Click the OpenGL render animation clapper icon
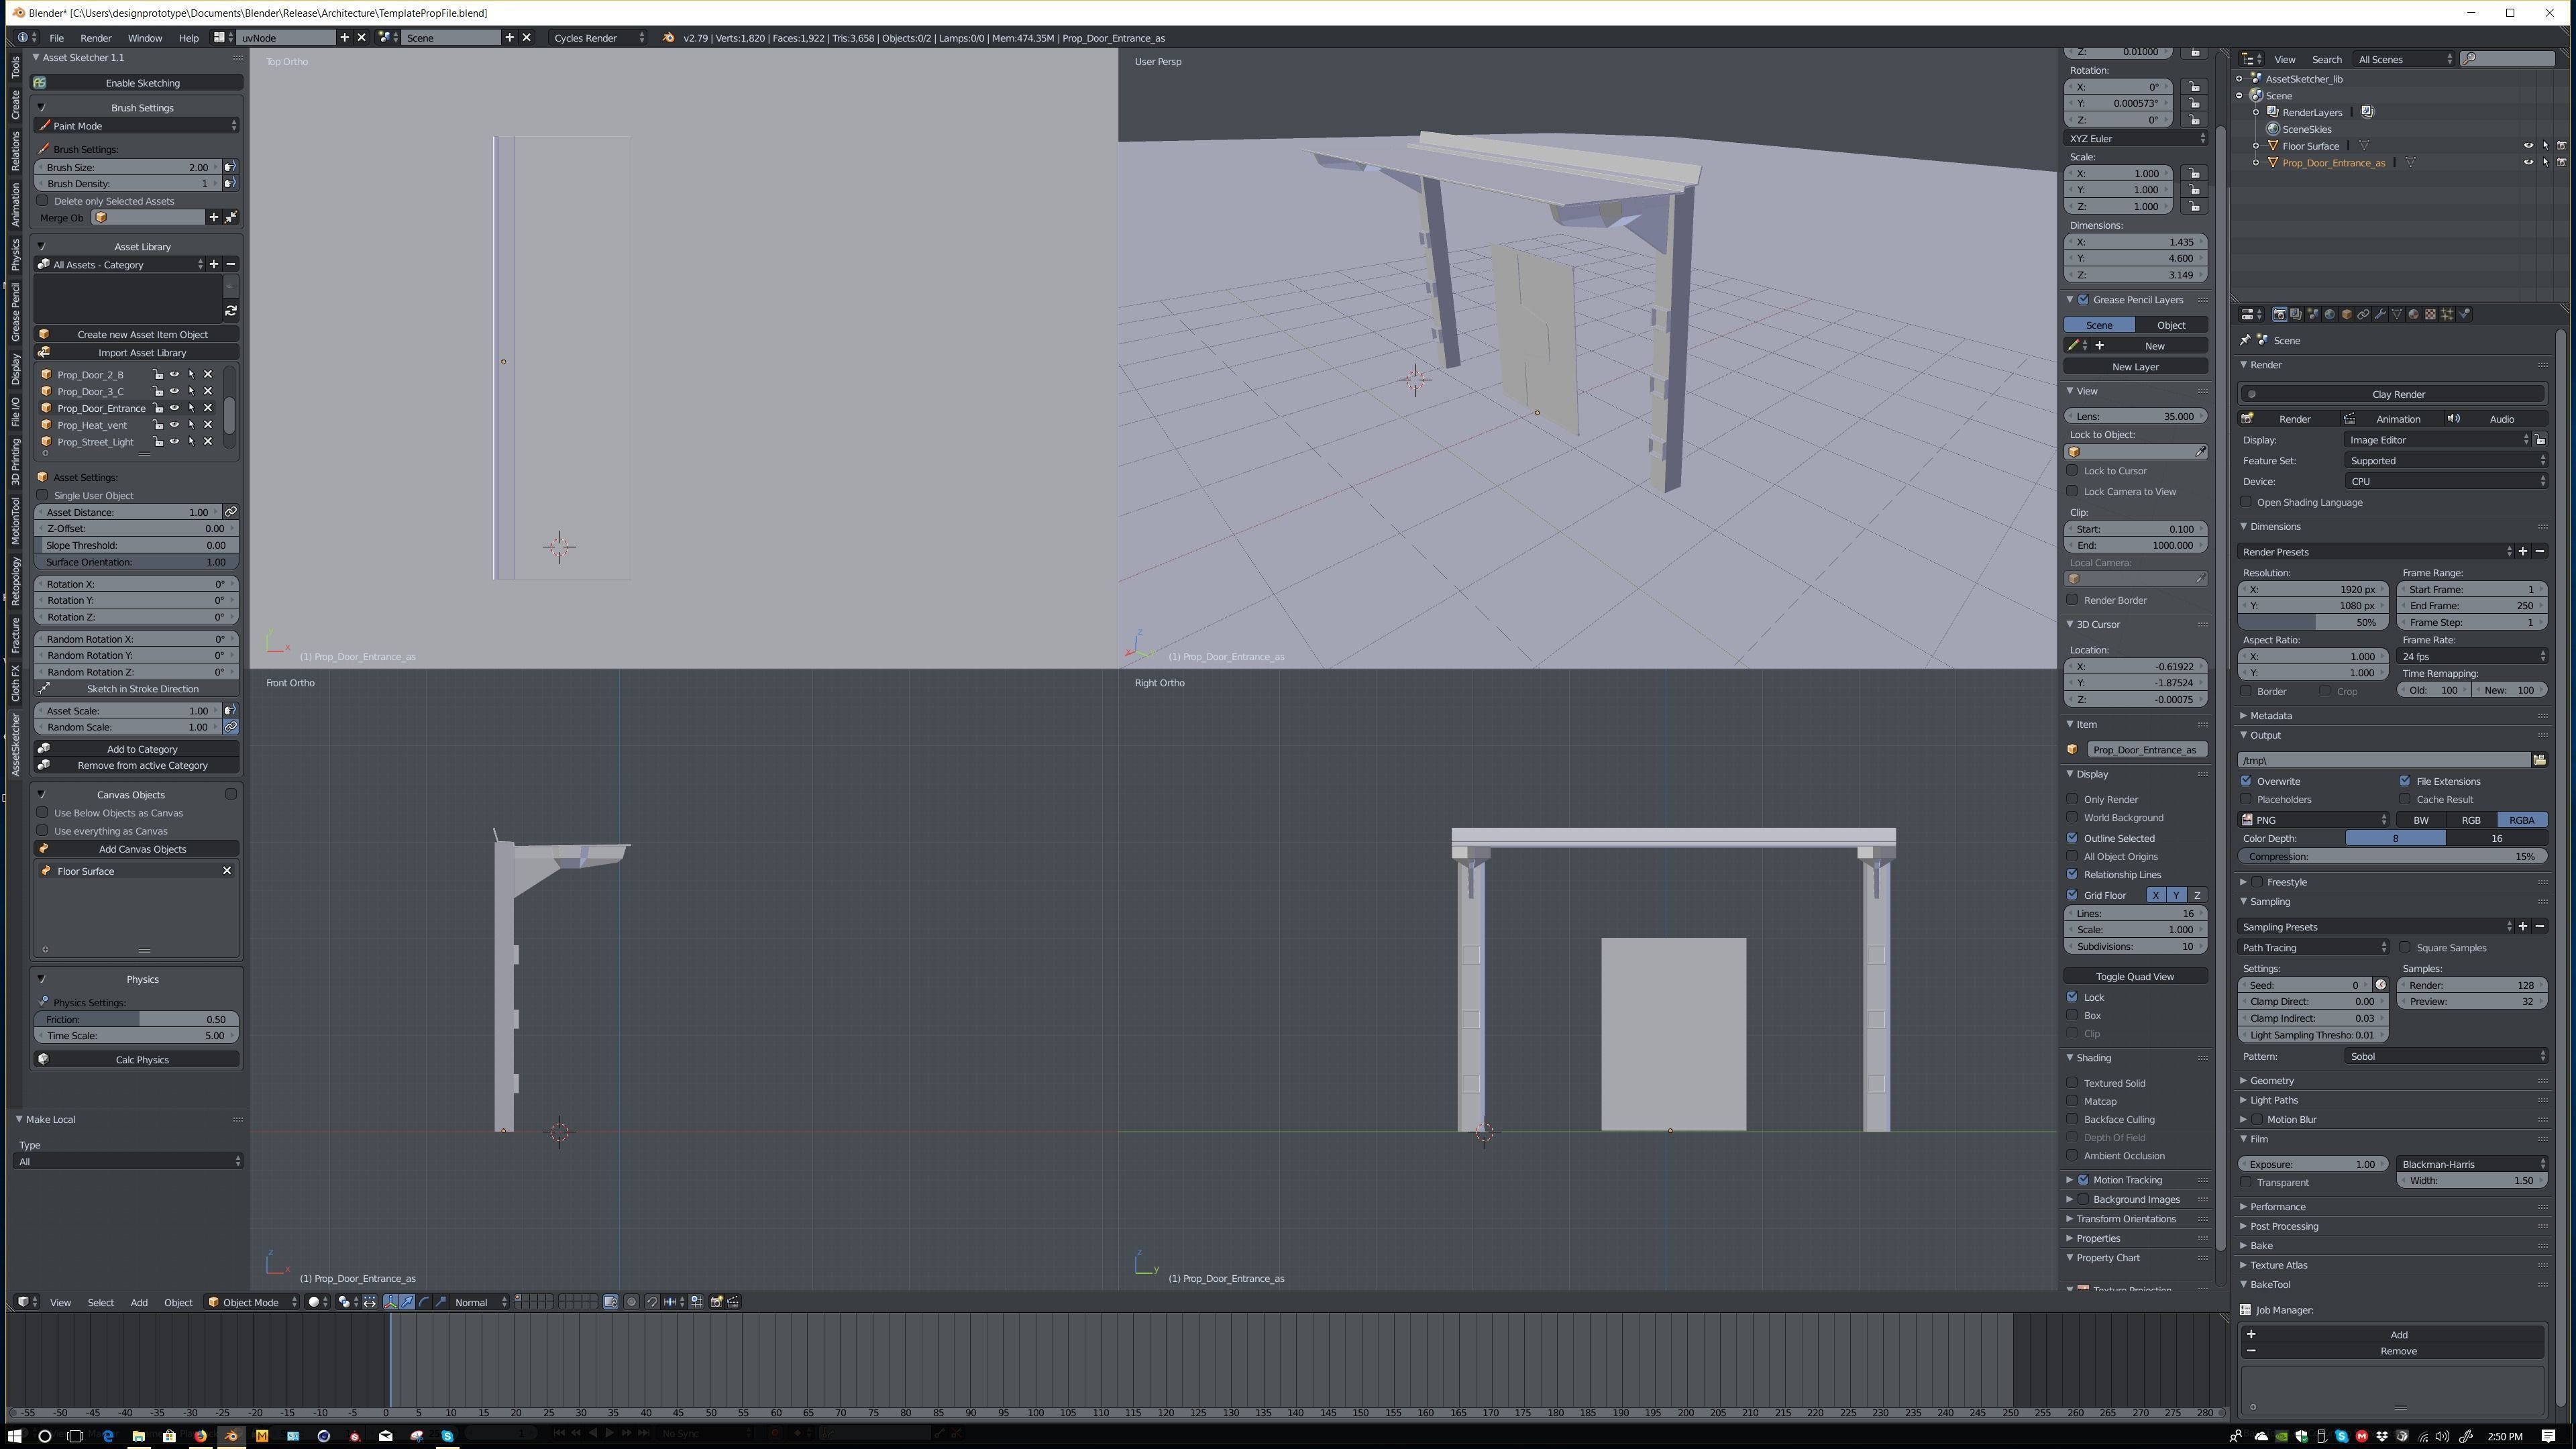This screenshot has height=1449, width=2576. 733,1302
